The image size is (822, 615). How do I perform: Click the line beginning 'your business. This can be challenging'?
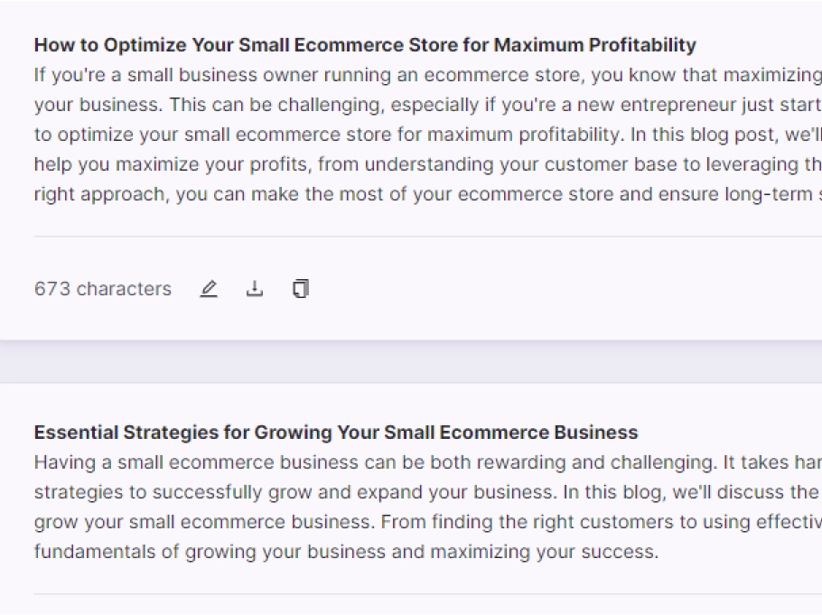click(x=428, y=105)
